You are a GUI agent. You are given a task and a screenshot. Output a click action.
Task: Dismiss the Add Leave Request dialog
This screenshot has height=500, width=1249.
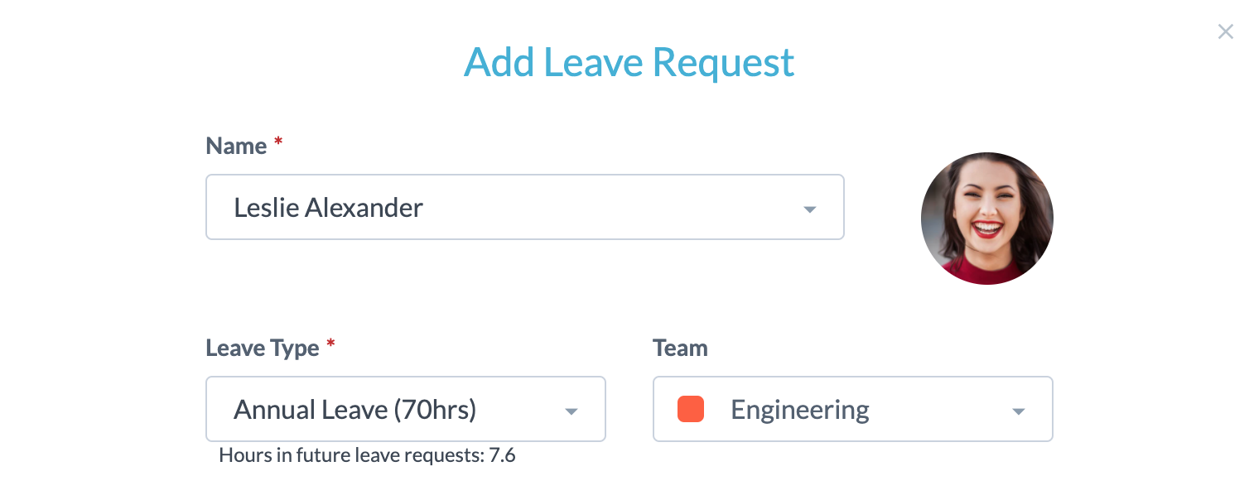[1226, 31]
